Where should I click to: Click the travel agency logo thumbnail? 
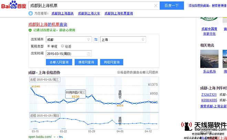209,21
